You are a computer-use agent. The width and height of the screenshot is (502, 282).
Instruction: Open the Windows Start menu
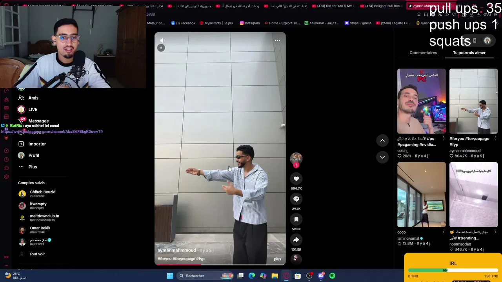(x=170, y=276)
